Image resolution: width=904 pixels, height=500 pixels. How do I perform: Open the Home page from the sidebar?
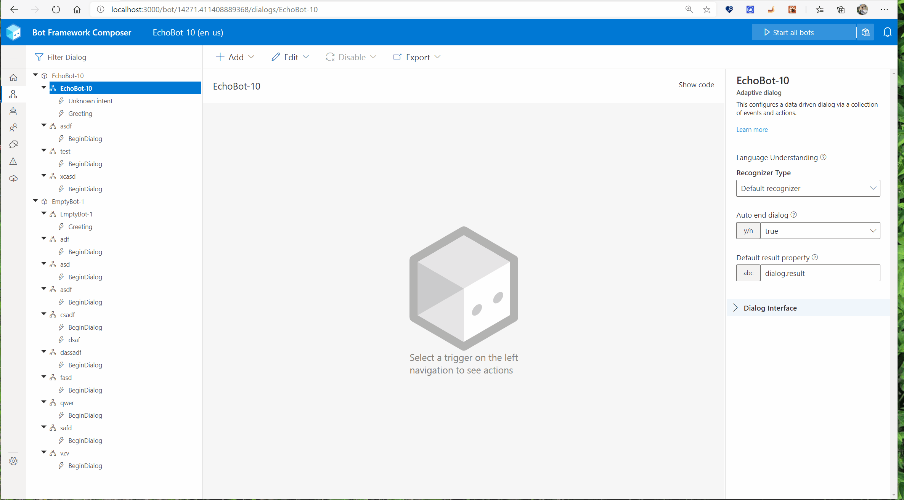click(13, 77)
